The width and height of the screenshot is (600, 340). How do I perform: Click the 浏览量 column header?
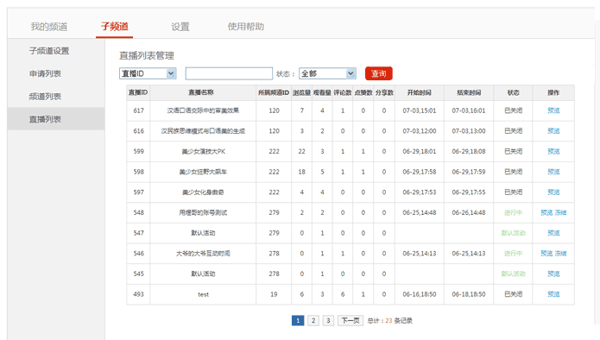click(301, 92)
